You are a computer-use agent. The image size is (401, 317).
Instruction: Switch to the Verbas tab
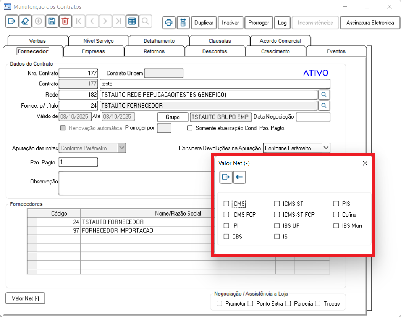click(x=37, y=41)
